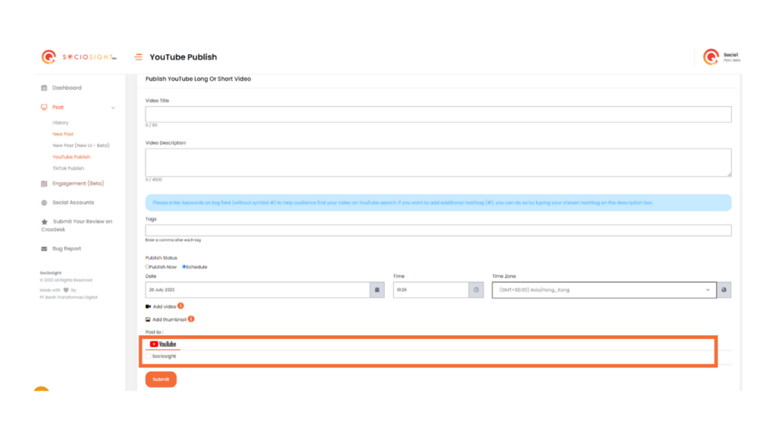Click the blue tag keywords info banner
780x439 pixels.
click(x=438, y=203)
